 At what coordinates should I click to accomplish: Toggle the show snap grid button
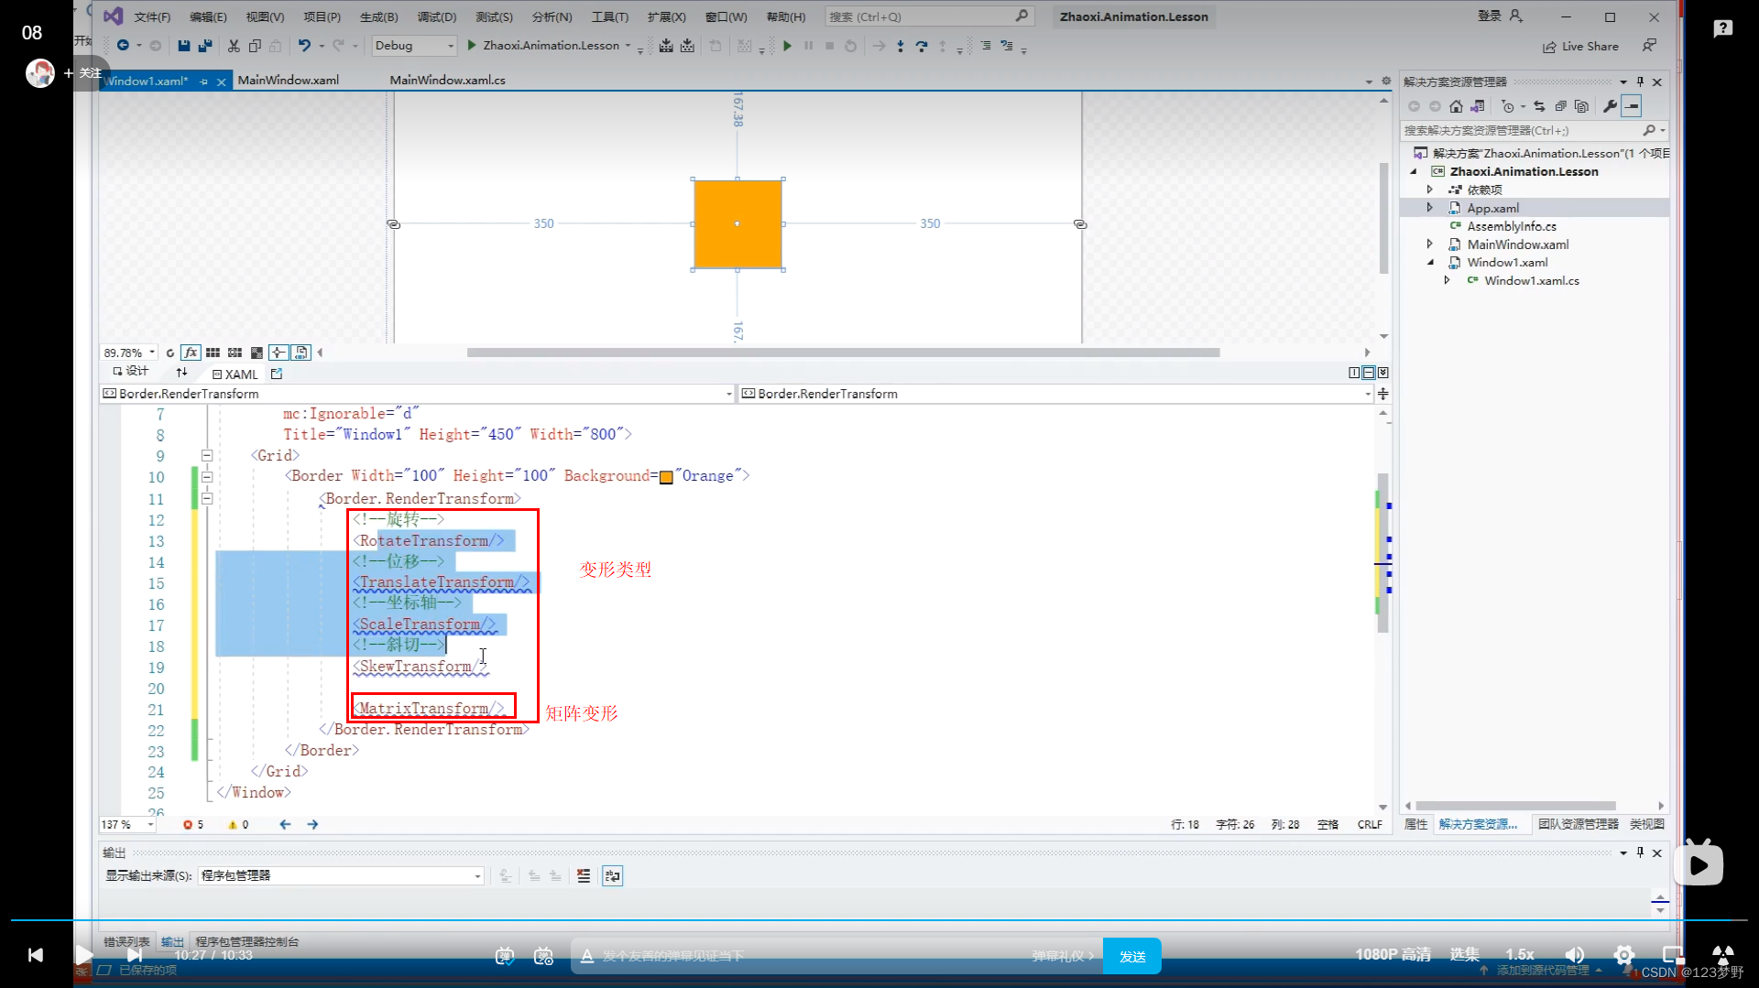pyautogui.click(x=213, y=353)
